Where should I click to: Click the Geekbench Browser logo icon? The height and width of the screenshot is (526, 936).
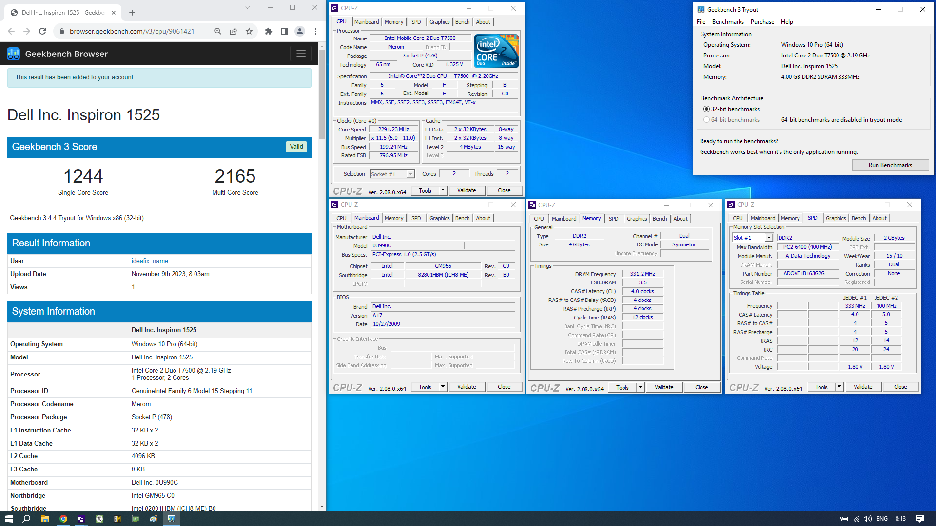14,54
